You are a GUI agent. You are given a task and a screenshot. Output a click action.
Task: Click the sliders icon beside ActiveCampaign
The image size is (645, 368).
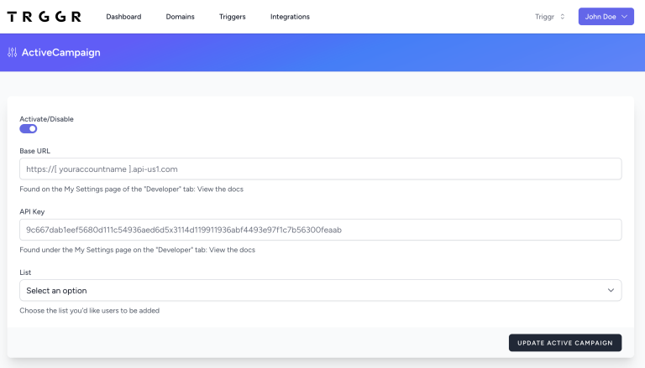pyautogui.click(x=13, y=53)
